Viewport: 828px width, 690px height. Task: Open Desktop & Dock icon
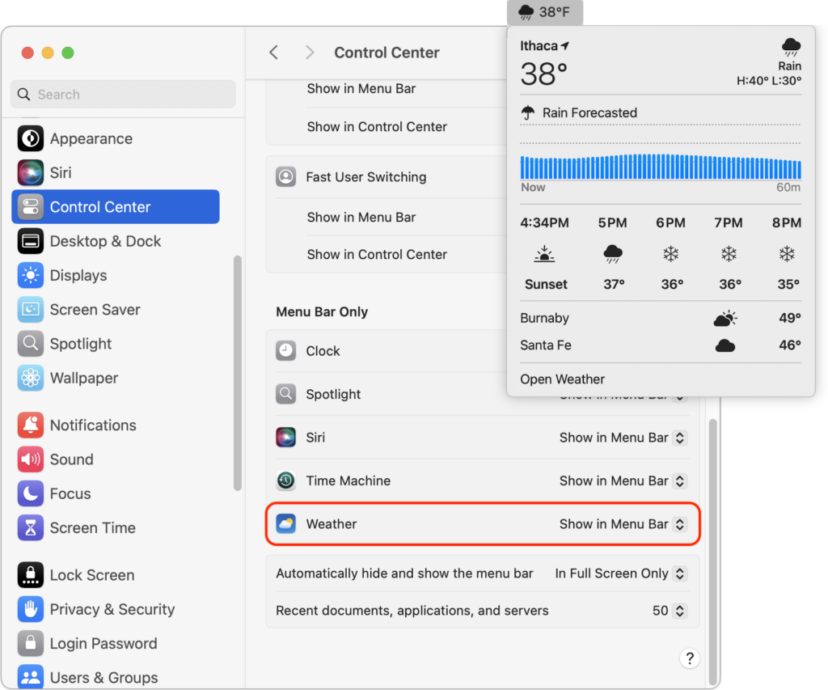click(x=31, y=241)
